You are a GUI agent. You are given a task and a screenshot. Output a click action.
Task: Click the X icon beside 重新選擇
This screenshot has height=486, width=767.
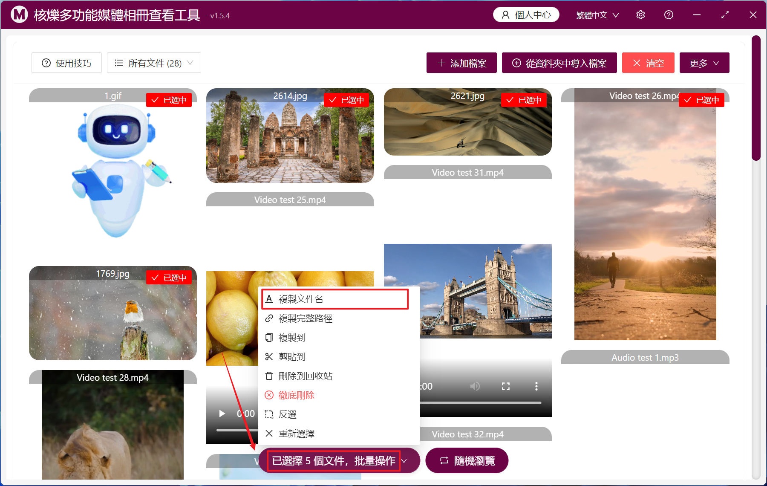tap(269, 434)
